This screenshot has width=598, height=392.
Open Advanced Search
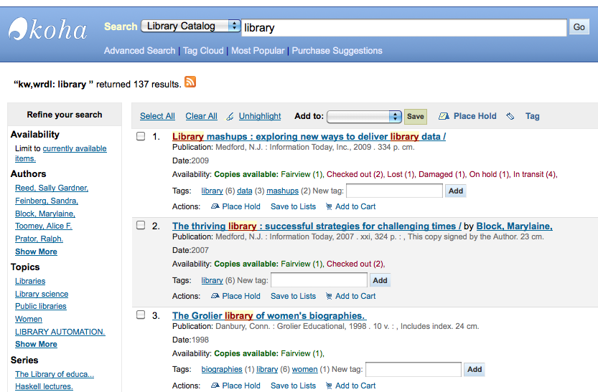point(139,51)
